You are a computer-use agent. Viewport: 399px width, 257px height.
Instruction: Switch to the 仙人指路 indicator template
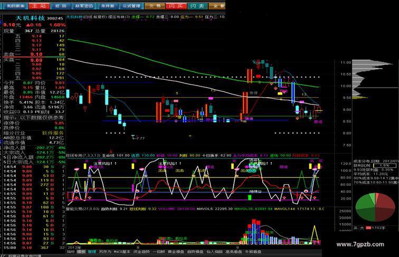pos(214,252)
